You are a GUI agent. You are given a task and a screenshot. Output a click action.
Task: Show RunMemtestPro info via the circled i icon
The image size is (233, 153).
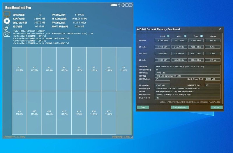click(x=123, y=5)
